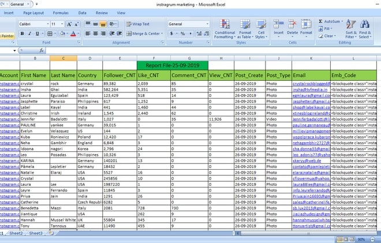Open the Insert ribbon tab
This screenshot has width=381, height=243.
(9, 13)
